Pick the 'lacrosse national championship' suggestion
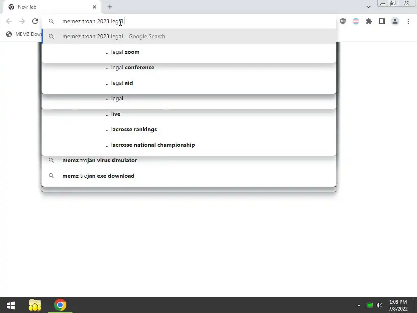The width and height of the screenshot is (417, 313). (189, 145)
